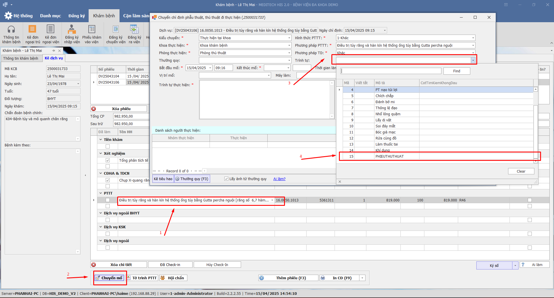Open the Kiểu chuyển dropdown
Image resolution: width=554 pixels, height=298 pixels.
(289, 38)
